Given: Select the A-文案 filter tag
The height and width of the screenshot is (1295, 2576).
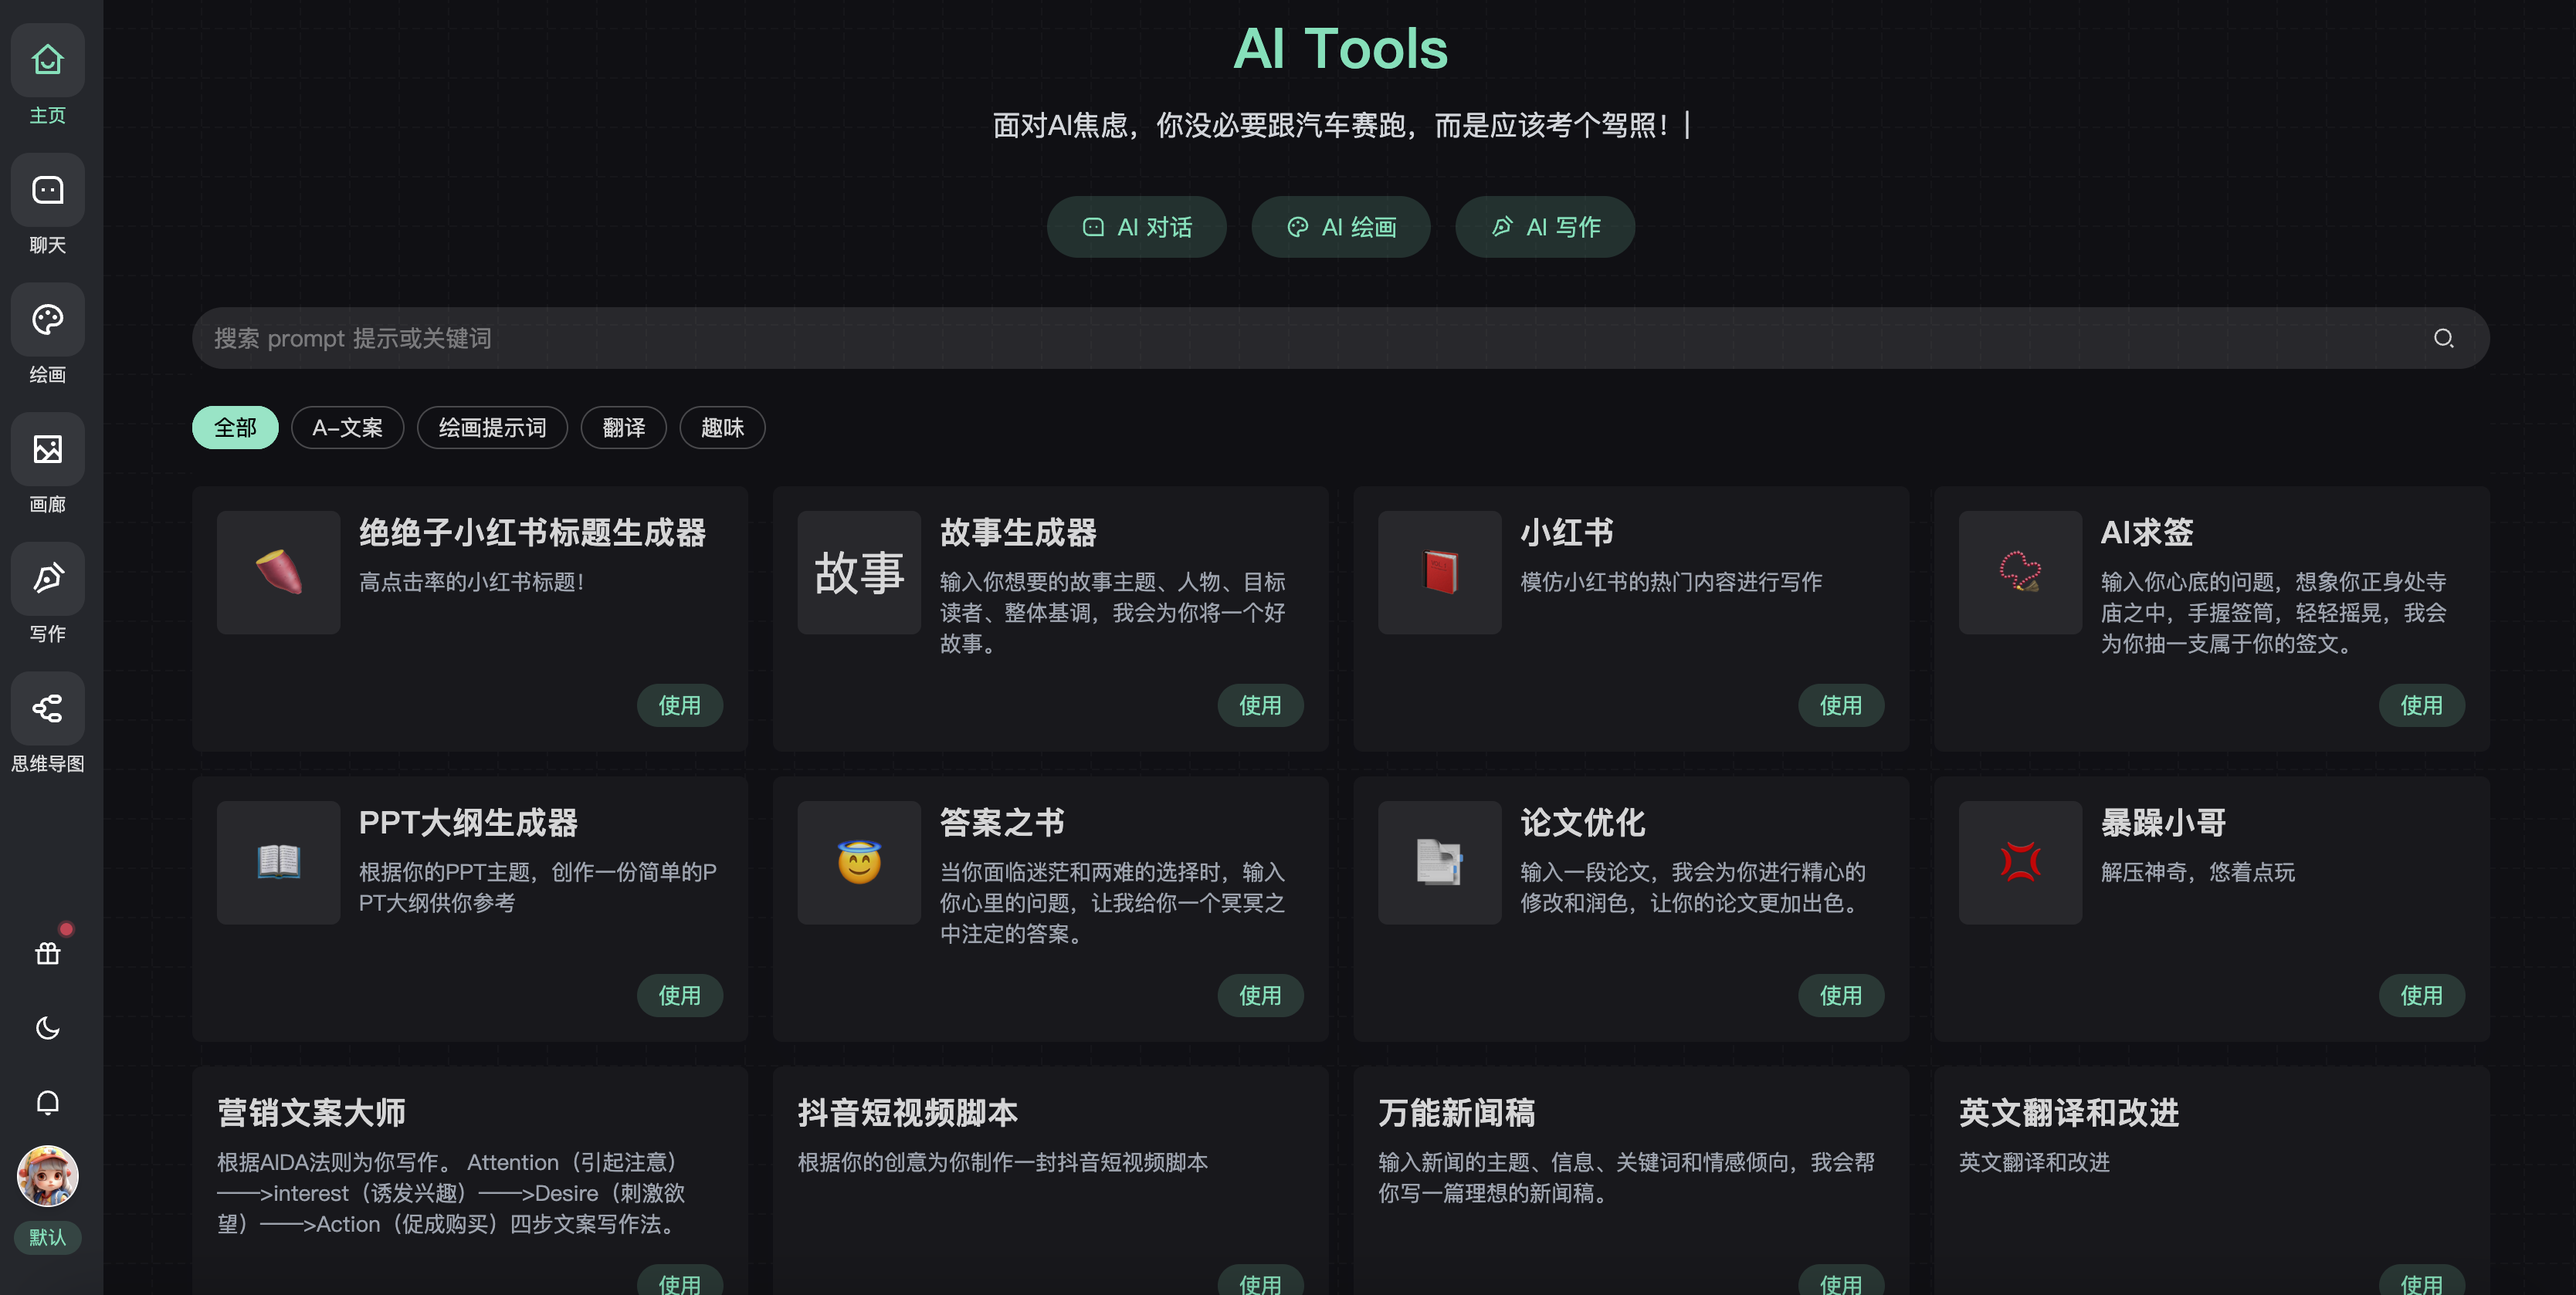Looking at the screenshot, I should [347, 428].
